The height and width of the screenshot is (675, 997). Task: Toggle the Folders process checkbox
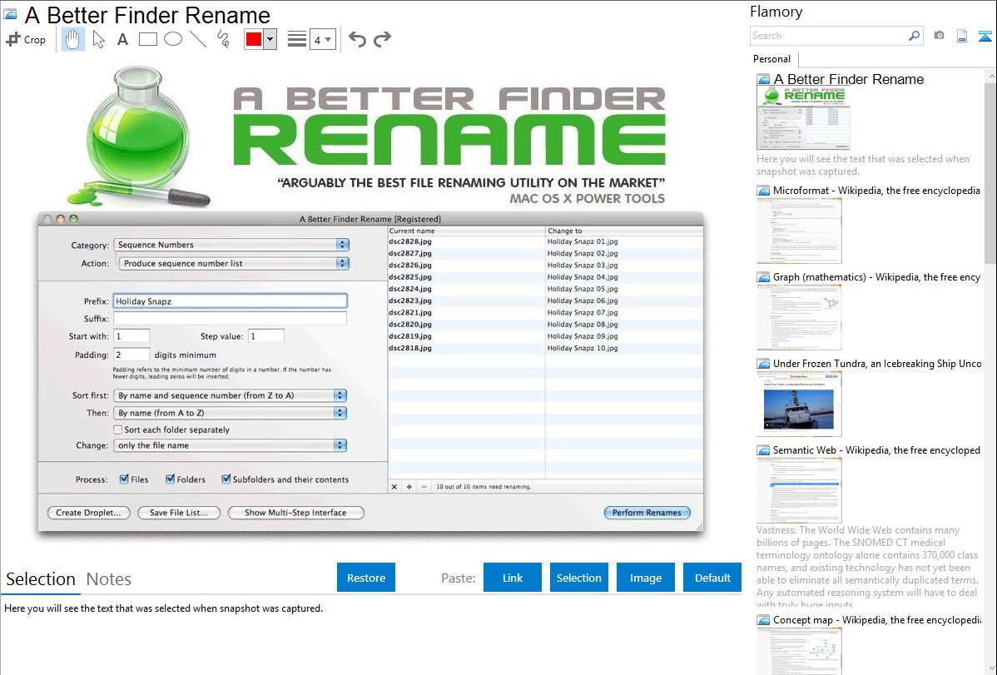[170, 479]
